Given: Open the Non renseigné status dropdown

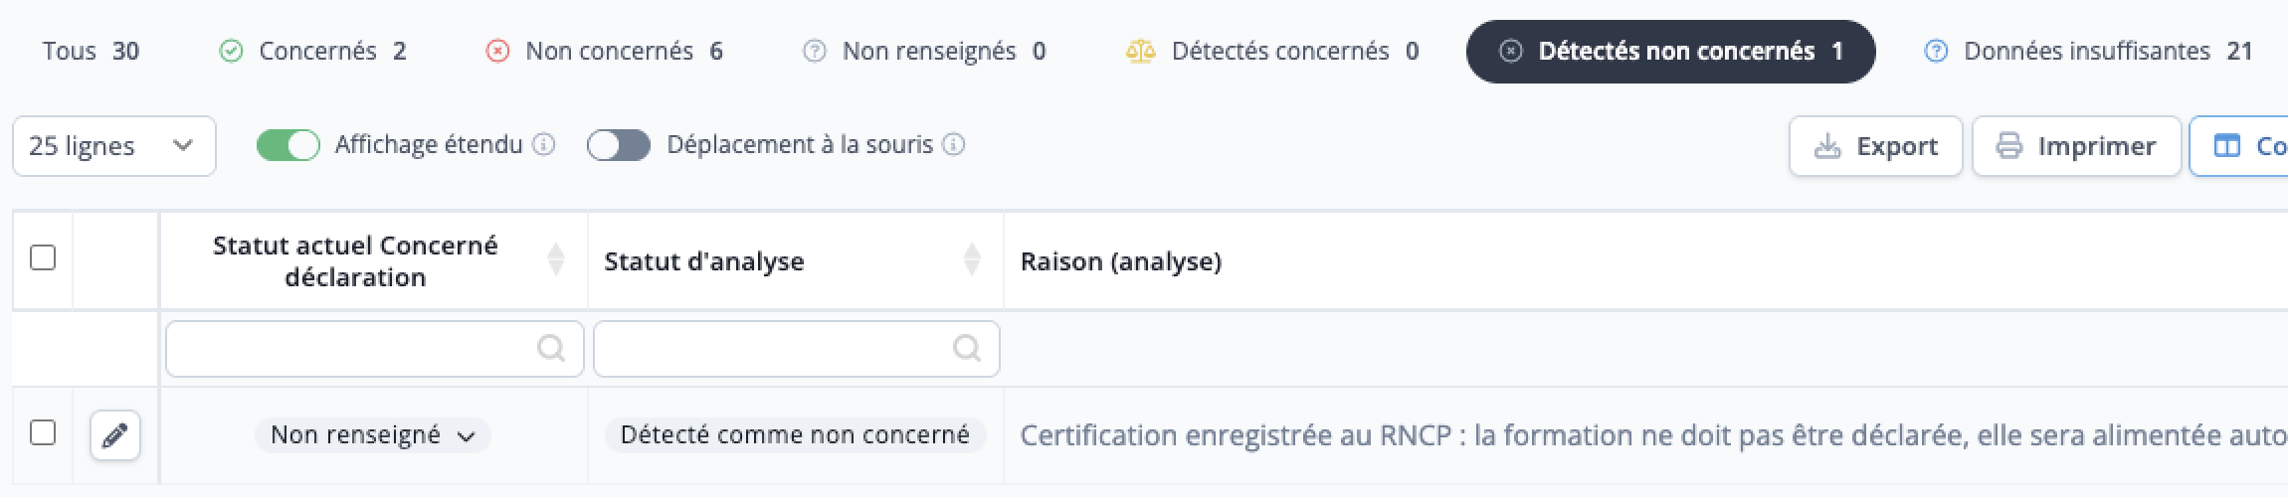Looking at the screenshot, I should click(373, 435).
